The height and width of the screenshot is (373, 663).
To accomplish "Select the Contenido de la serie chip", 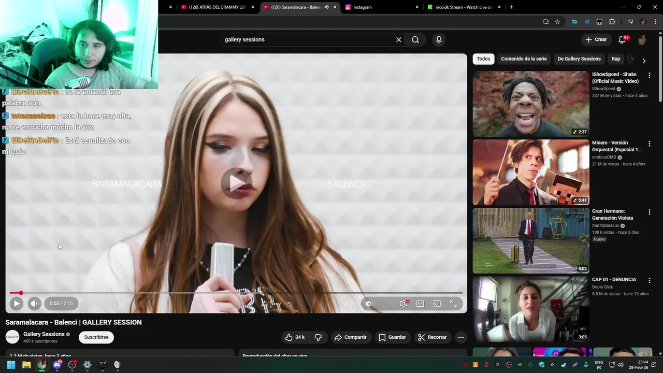I will click(524, 59).
